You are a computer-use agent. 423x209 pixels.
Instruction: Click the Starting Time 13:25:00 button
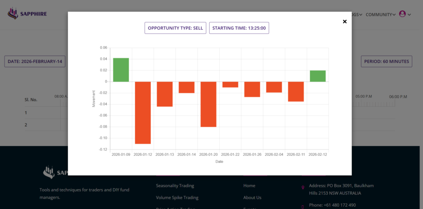point(239,28)
